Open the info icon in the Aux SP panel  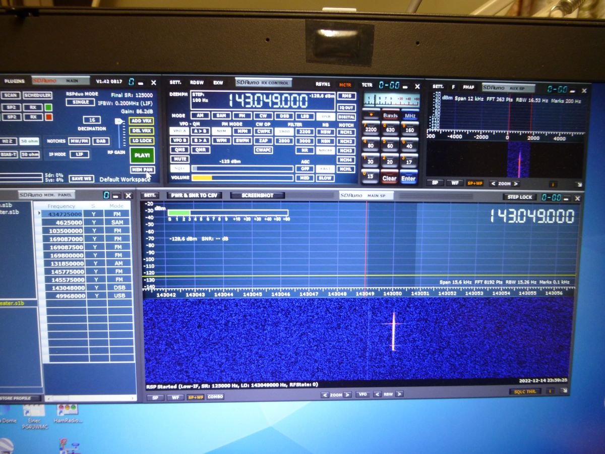pos(554,184)
